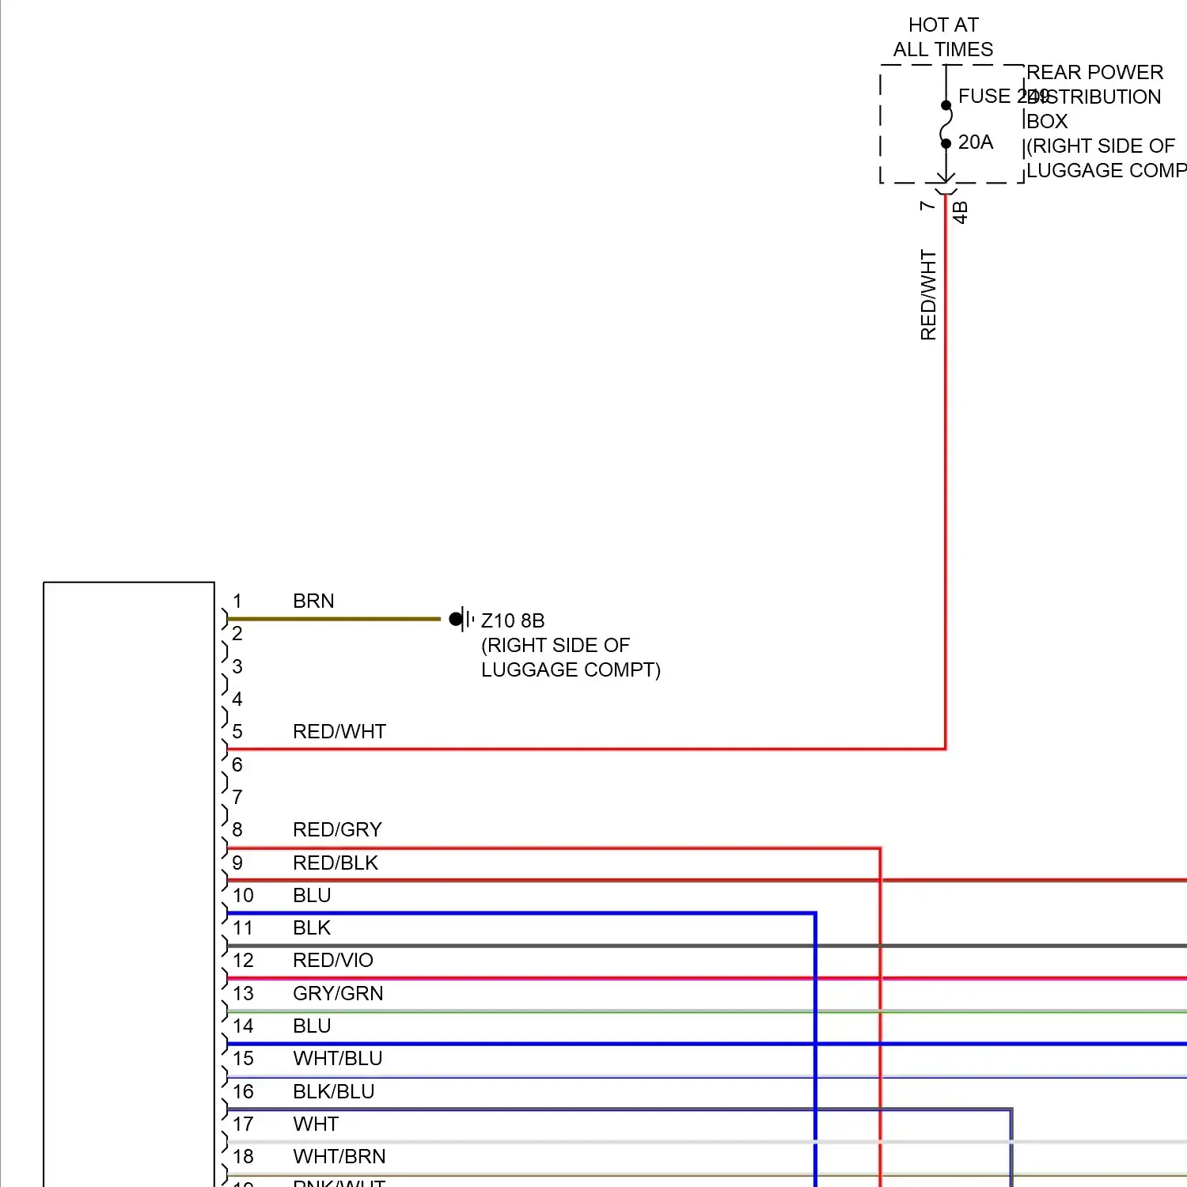
Task: Click pin number 2 on the connector
Action: (x=237, y=634)
